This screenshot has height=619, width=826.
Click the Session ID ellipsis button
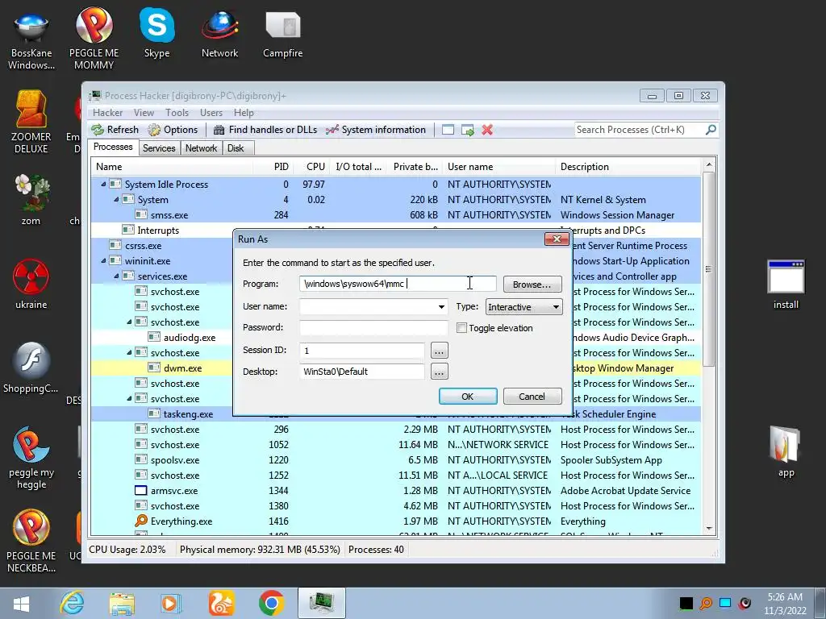pyautogui.click(x=440, y=351)
